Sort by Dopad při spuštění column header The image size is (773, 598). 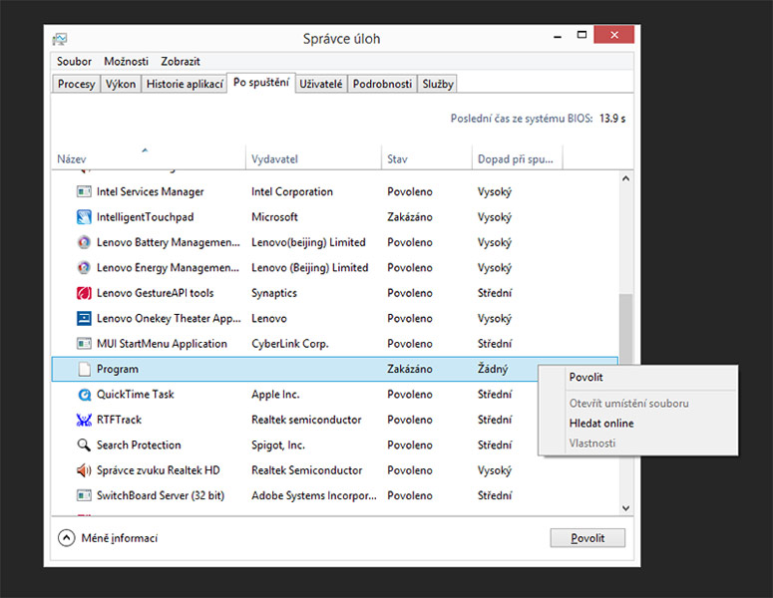(x=517, y=158)
